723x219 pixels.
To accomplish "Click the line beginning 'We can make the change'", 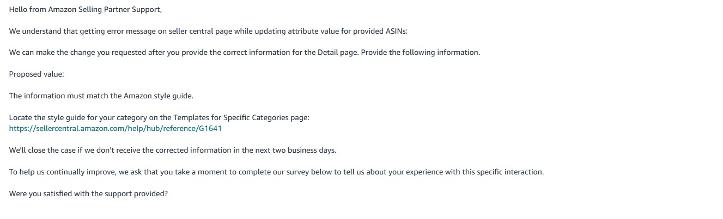I will point(245,53).
